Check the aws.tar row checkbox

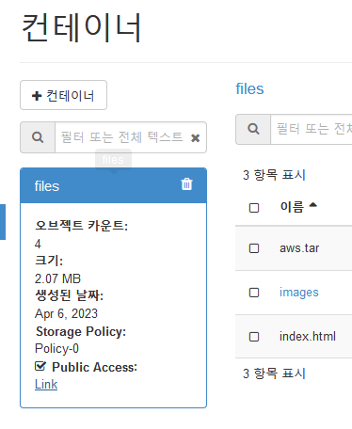(x=254, y=248)
